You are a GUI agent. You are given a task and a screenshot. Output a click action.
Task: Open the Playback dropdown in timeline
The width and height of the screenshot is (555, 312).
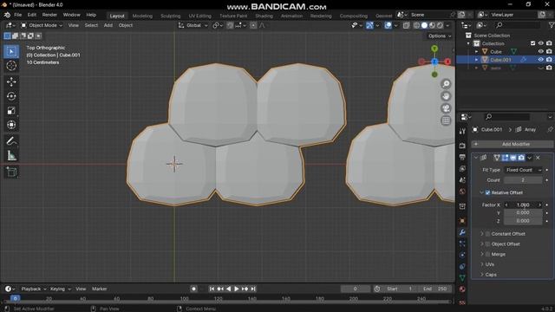pyautogui.click(x=33, y=289)
